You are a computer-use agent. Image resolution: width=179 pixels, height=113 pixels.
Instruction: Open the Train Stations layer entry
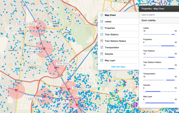point(118,34)
